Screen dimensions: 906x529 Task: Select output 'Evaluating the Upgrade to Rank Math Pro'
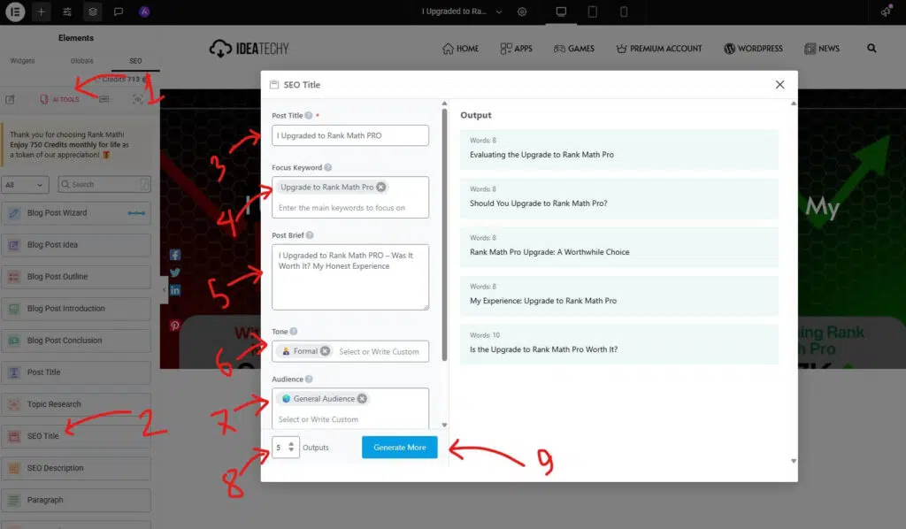(618, 149)
